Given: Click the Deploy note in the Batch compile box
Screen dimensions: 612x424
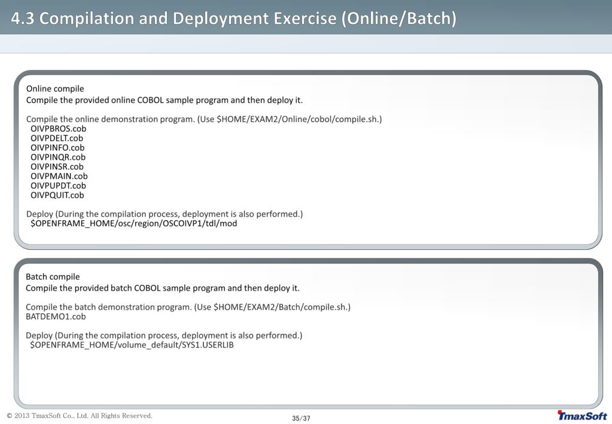Looking at the screenshot, I should (x=164, y=335).
